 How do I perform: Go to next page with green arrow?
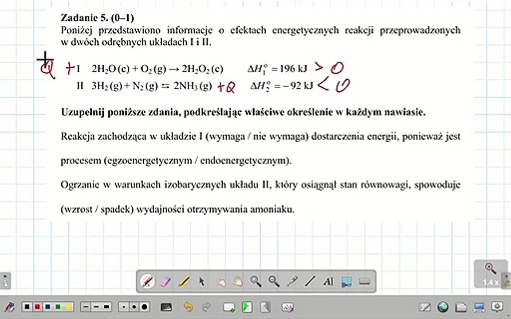(247, 307)
